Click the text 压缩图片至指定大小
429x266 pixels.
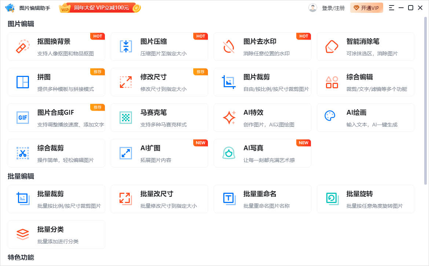163,53
